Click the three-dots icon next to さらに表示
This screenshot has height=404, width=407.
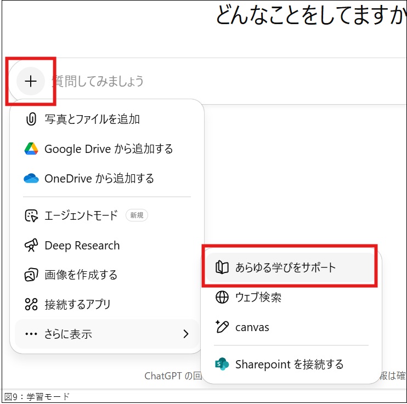click(31, 334)
